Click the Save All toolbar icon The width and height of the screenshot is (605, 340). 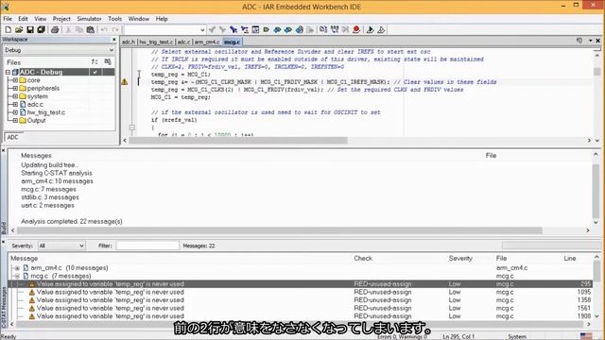click(41, 29)
